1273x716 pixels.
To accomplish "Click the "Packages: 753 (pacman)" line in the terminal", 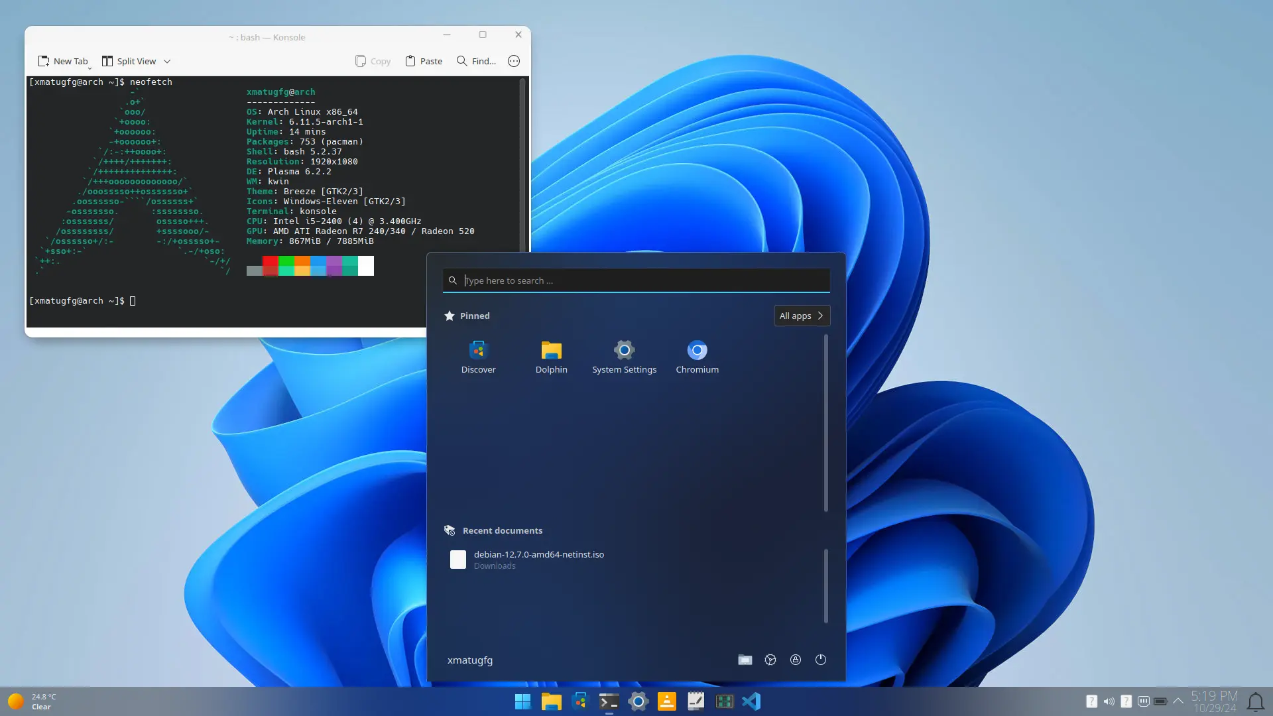I will click(x=305, y=142).
